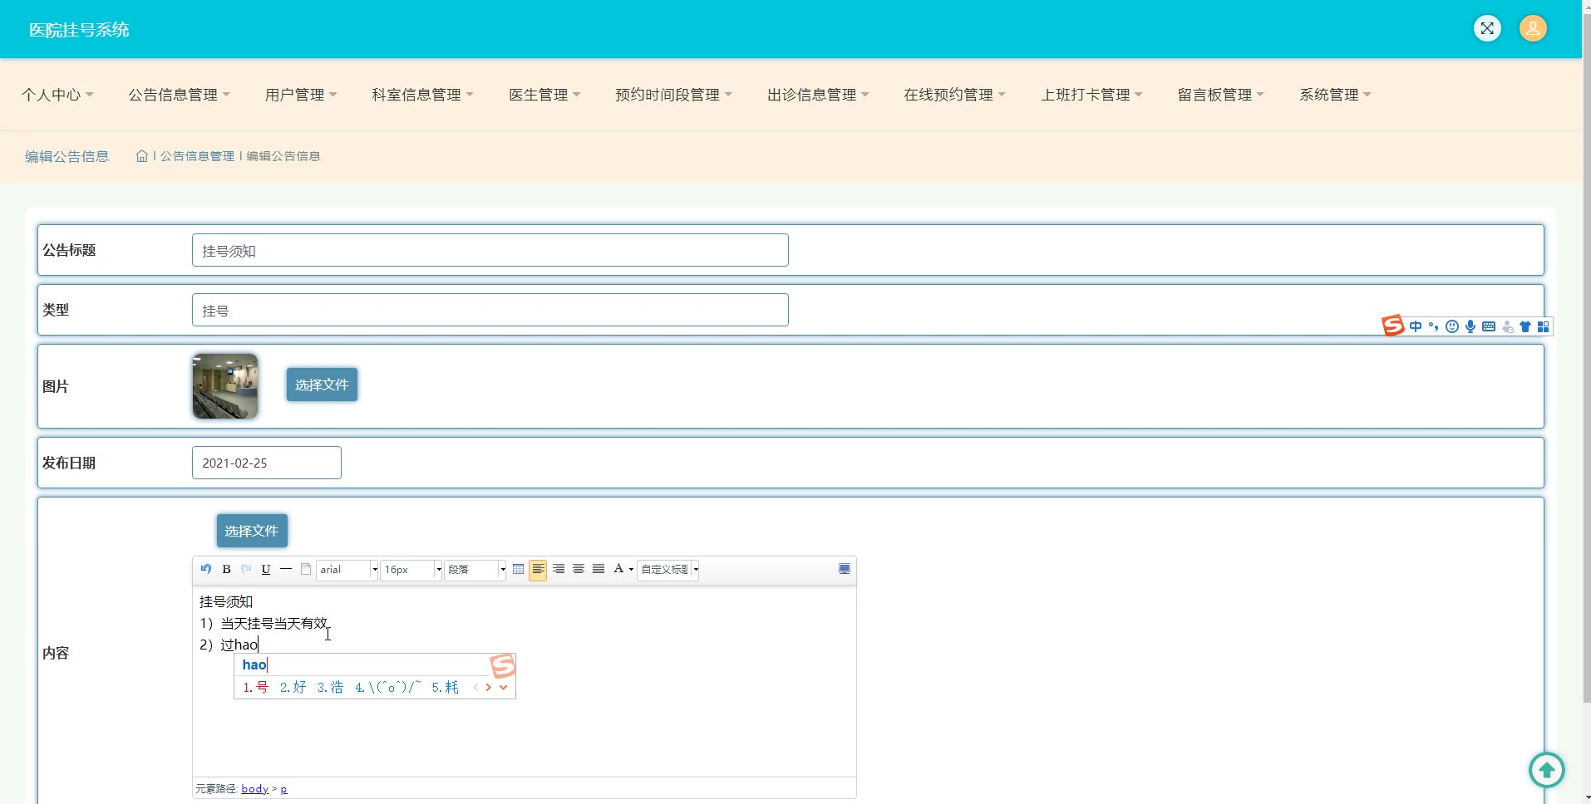Screen dimensions: 1591x804
Task: Align text left in the editor
Action: point(538,569)
